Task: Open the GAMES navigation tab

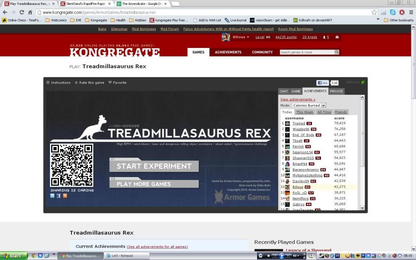Action: click(x=198, y=52)
